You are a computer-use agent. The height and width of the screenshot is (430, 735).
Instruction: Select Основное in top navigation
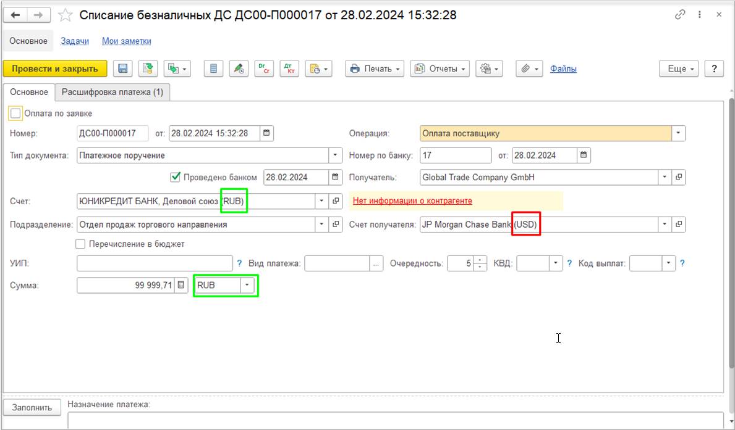[x=28, y=41]
